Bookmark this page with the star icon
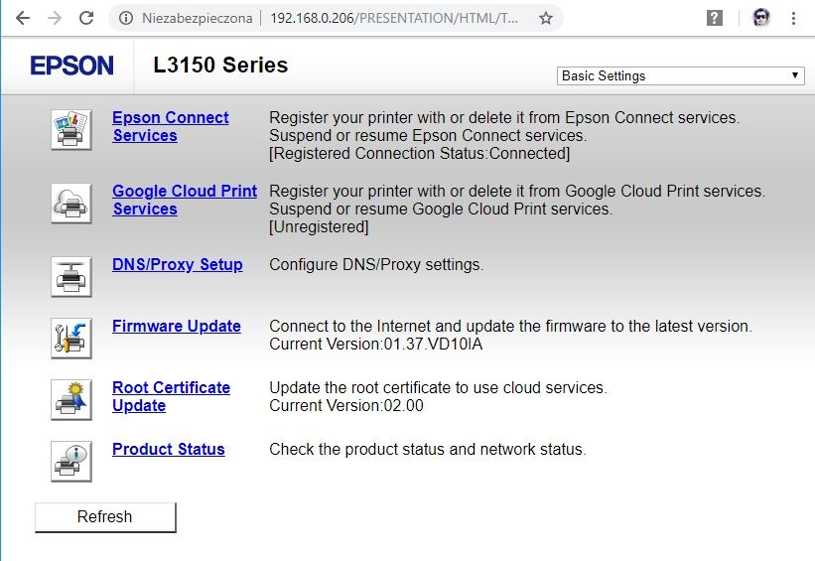 pyautogui.click(x=546, y=18)
